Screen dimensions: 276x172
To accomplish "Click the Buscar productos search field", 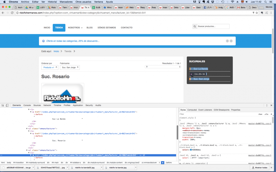I will tap(213, 26).
